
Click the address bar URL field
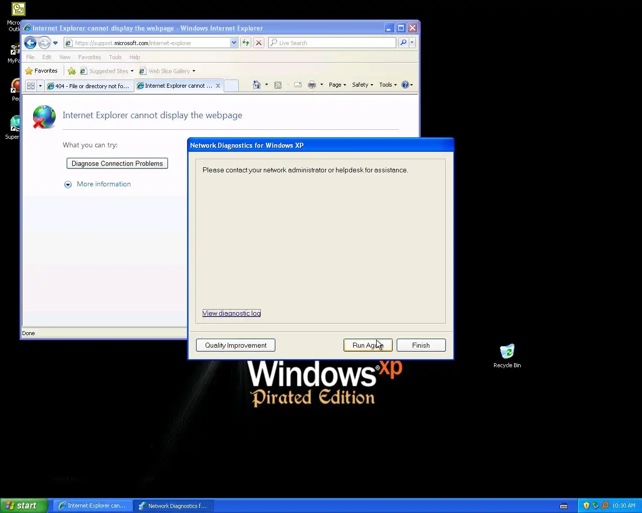[x=147, y=43]
